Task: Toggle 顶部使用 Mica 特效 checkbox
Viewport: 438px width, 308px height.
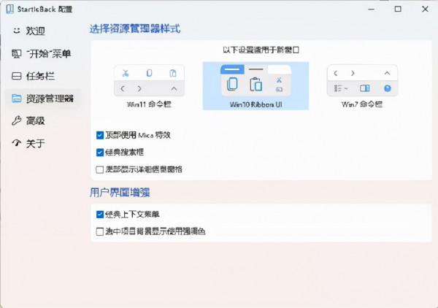Action: (x=100, y=136)
